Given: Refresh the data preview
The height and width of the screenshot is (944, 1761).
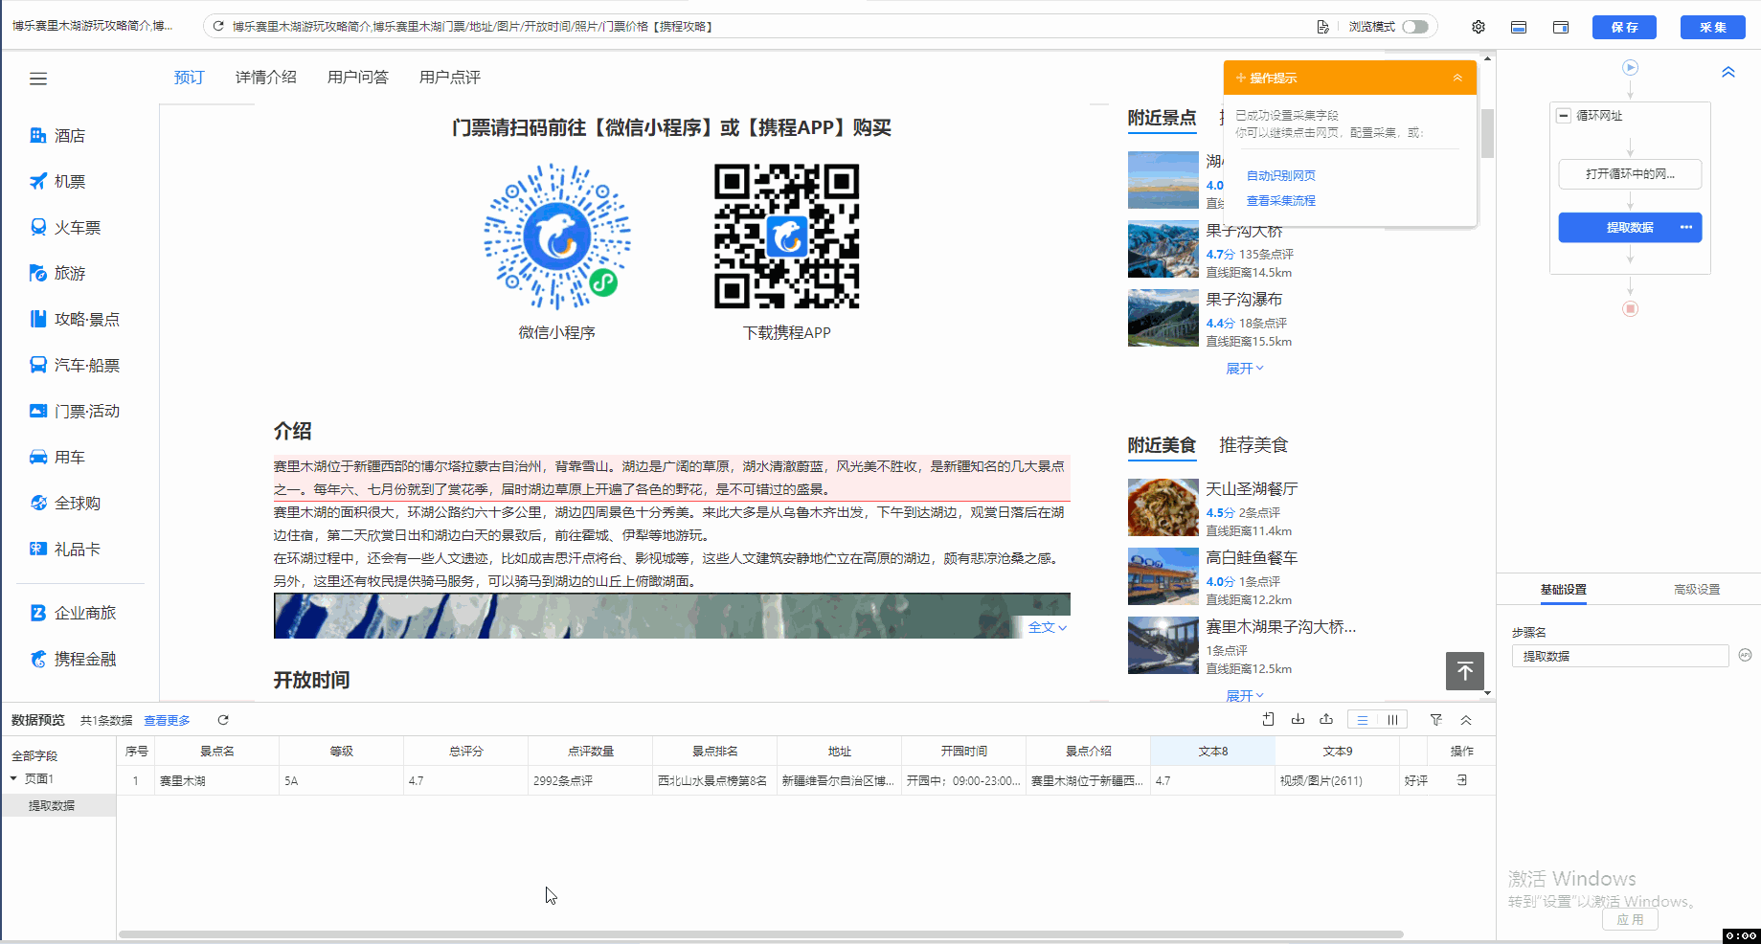Looking at the screenshot, I should pos(223,720).
